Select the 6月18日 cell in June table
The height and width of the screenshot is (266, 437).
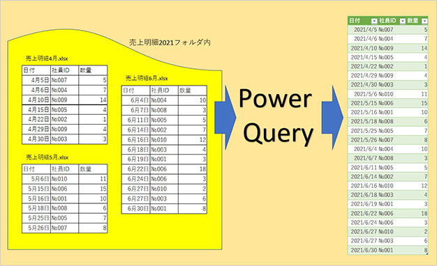(136, 150)
